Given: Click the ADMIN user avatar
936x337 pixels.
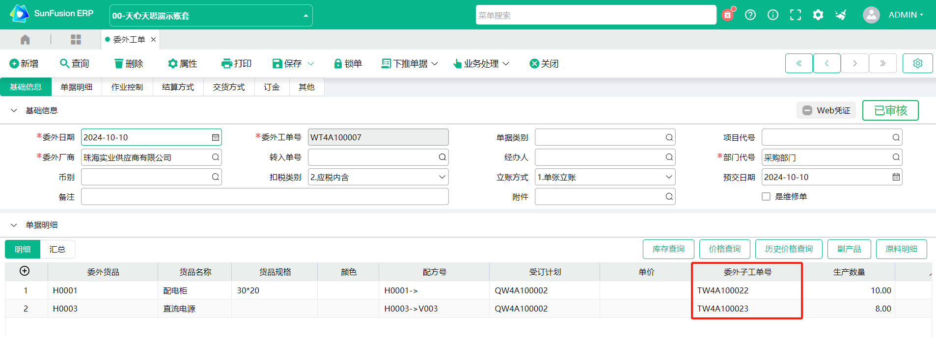Looking at the screenshot, I should click(x=871, y=15).
